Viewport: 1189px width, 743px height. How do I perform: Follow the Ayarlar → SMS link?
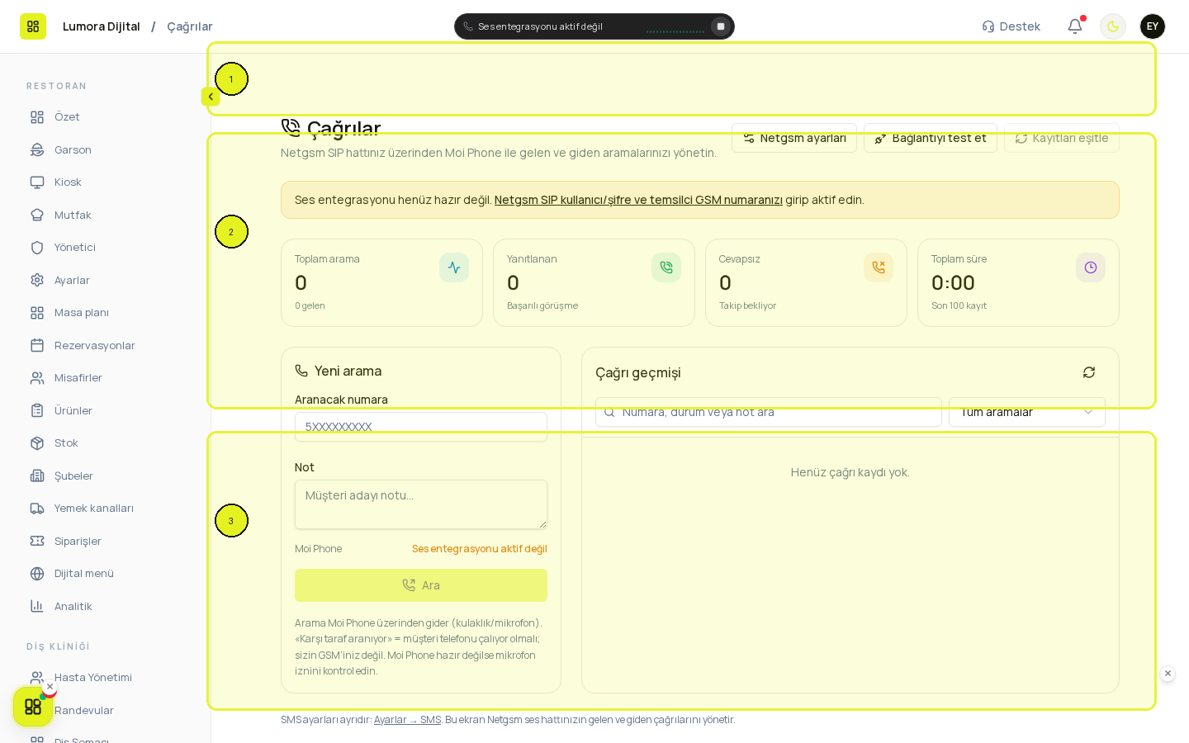pyautogui.click(x=407, y=720)
